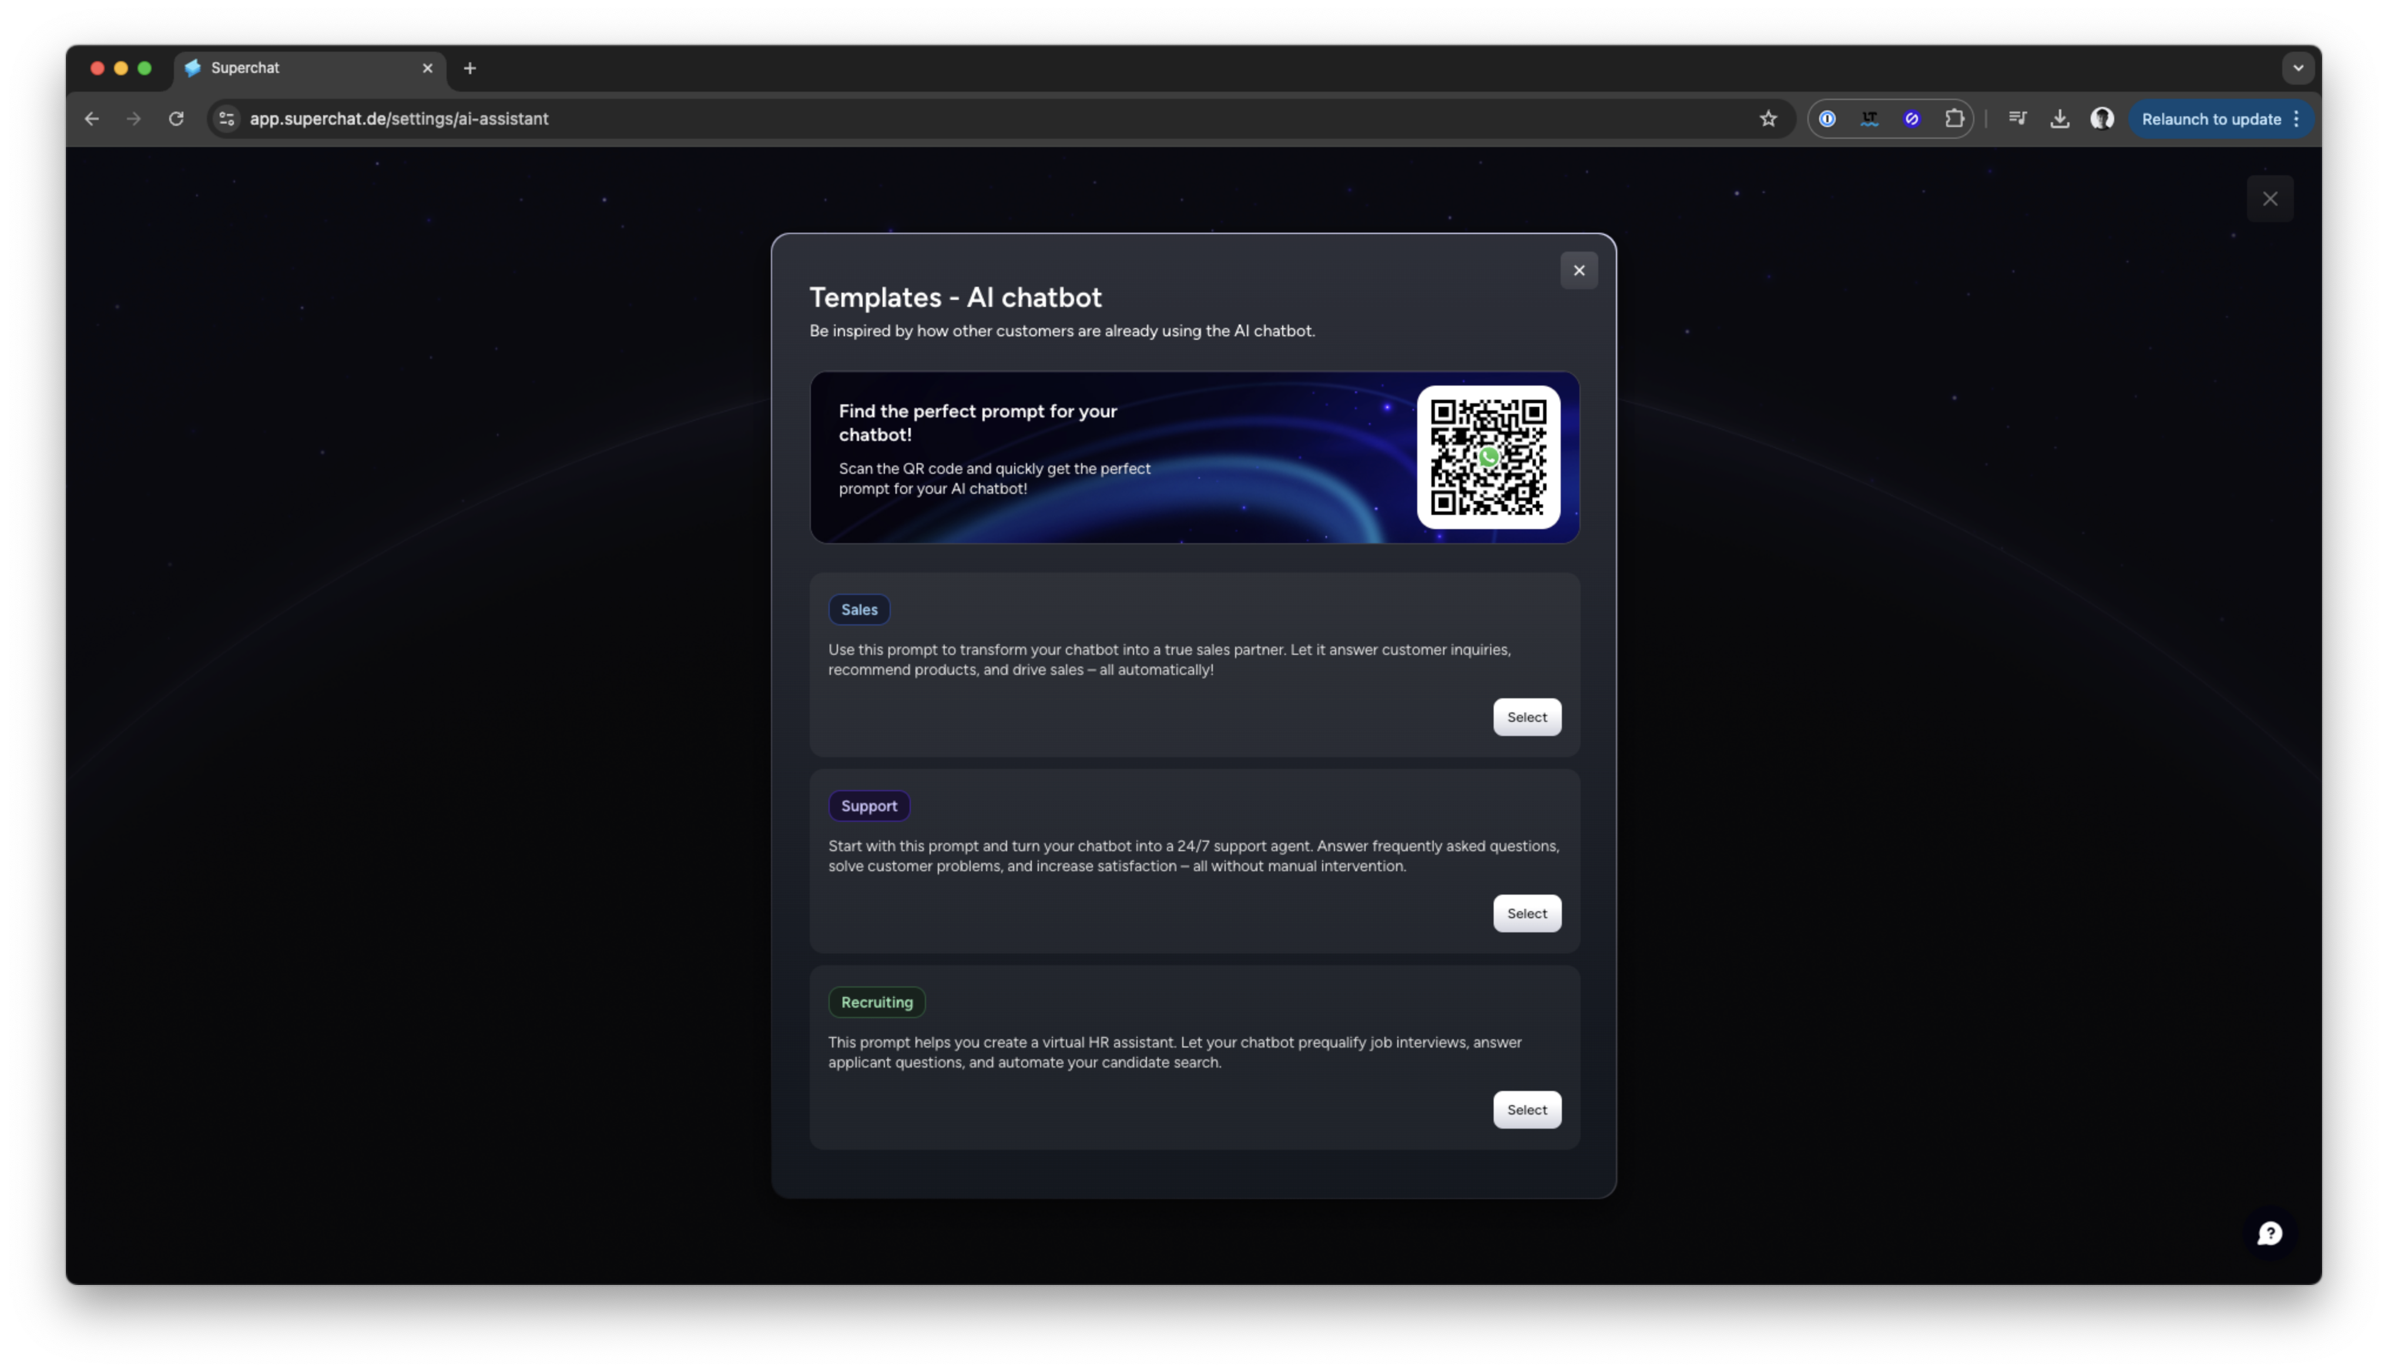Bookmark page with star icon
This screenshot has height=1372, width=2388.
[x=1767, y=119]
